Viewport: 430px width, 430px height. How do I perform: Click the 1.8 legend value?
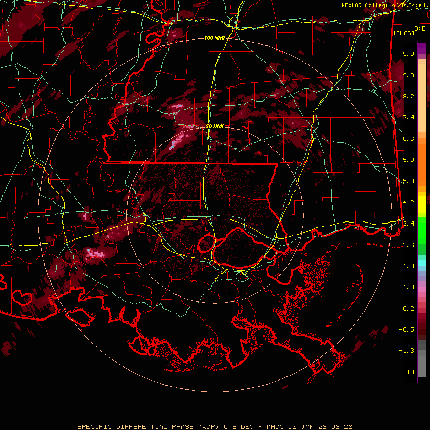[x=408, y=266]
